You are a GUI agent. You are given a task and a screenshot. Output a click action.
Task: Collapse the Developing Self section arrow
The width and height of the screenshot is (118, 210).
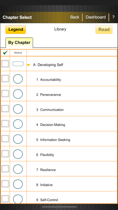pyautogui.click(x=29, y=65)
